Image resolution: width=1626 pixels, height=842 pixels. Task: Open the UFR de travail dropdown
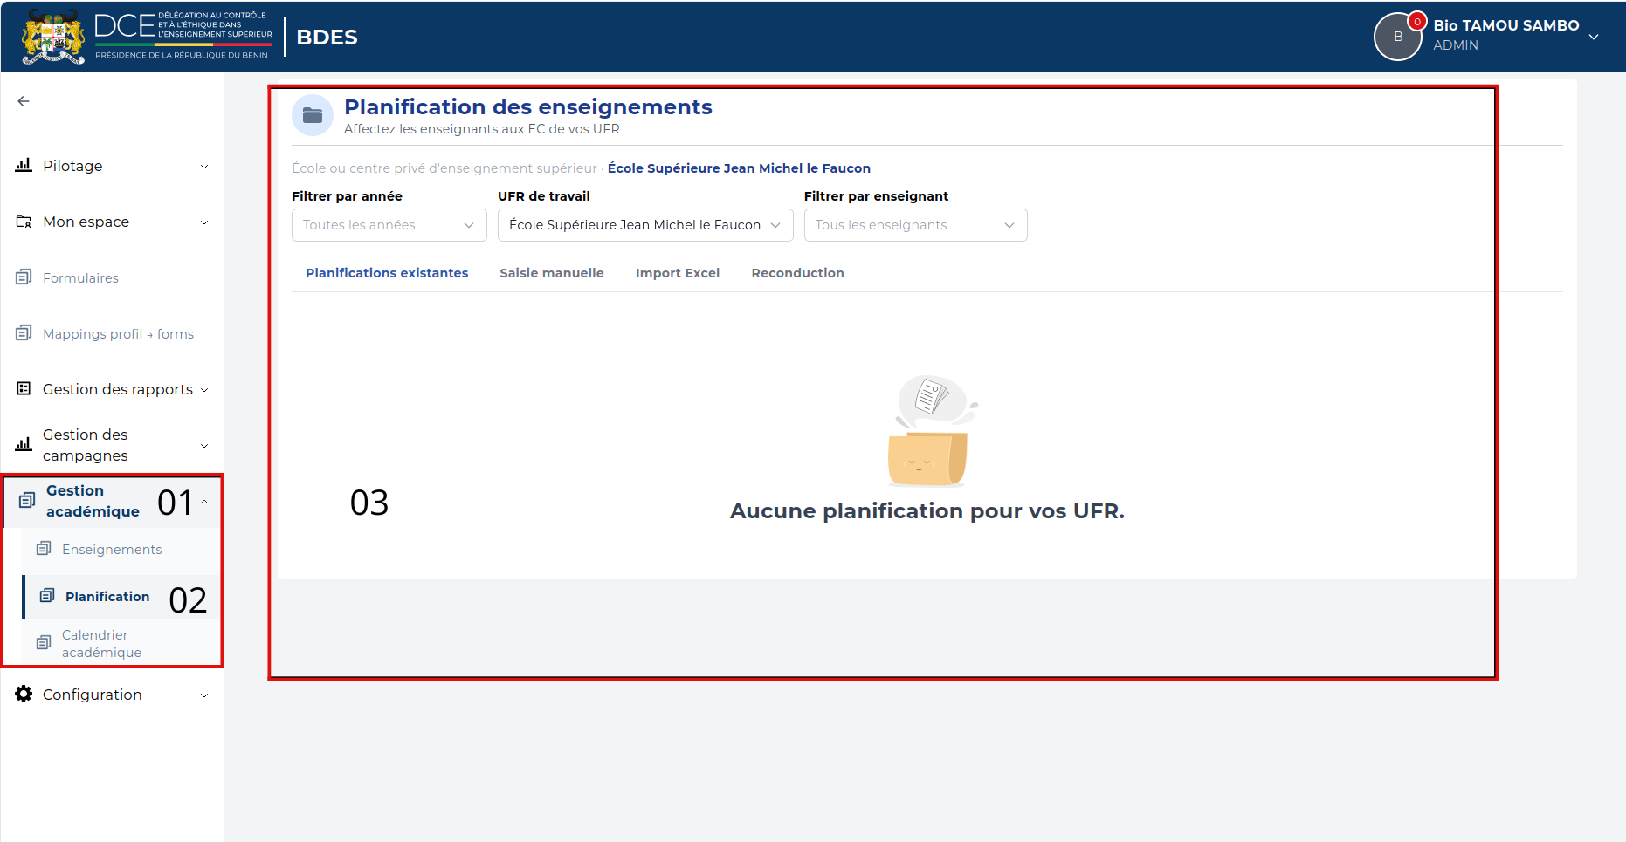point(645,225)
